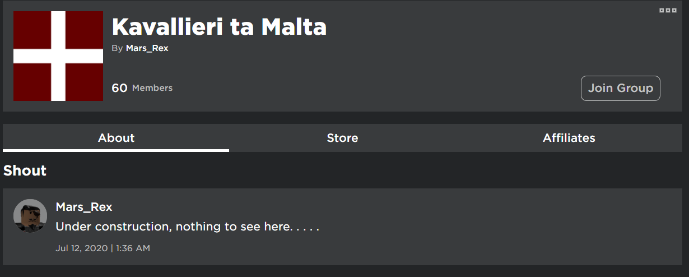Click the white underline beneath the About tab
The height and width of the screenshot is (277, 689).
click(116, 150)
